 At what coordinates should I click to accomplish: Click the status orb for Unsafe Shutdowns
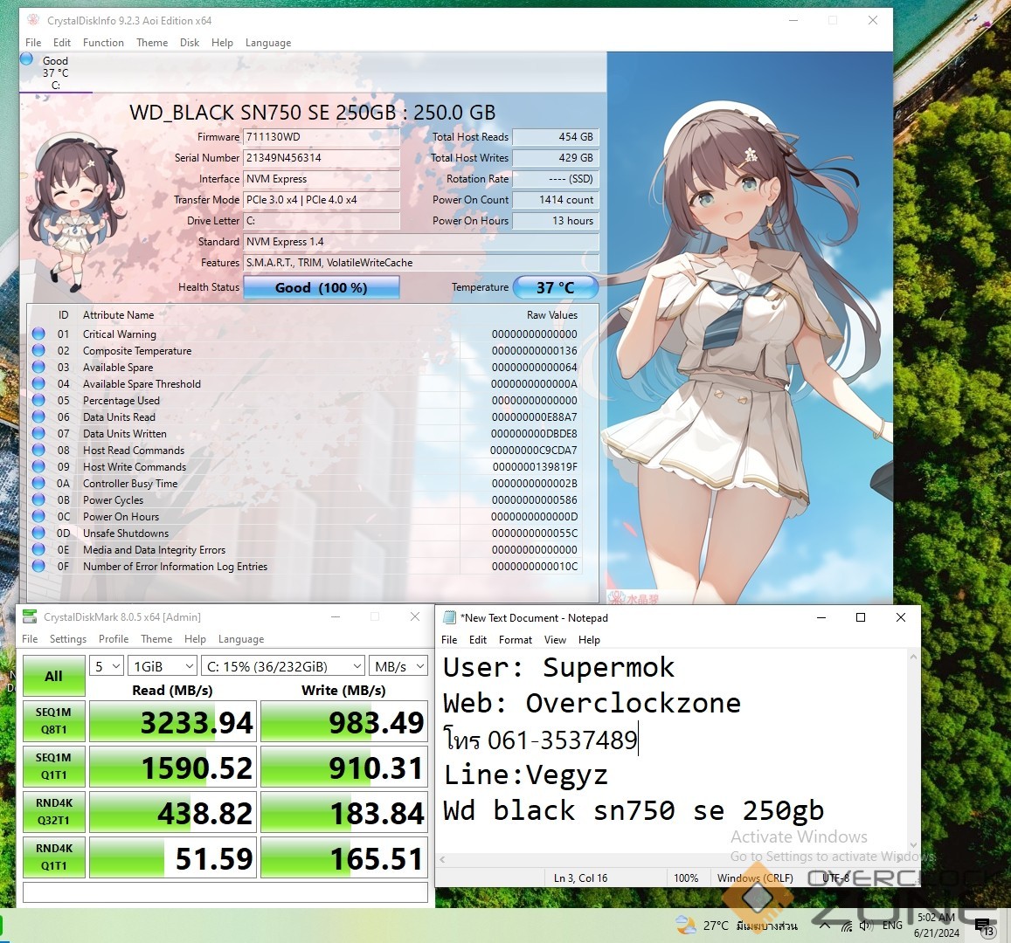(38, 533)
